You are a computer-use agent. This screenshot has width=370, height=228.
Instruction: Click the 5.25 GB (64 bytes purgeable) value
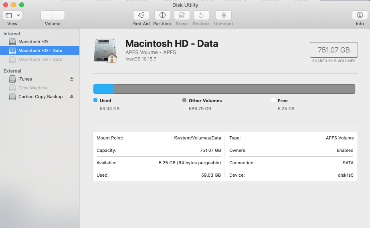[x=190, y=163]
